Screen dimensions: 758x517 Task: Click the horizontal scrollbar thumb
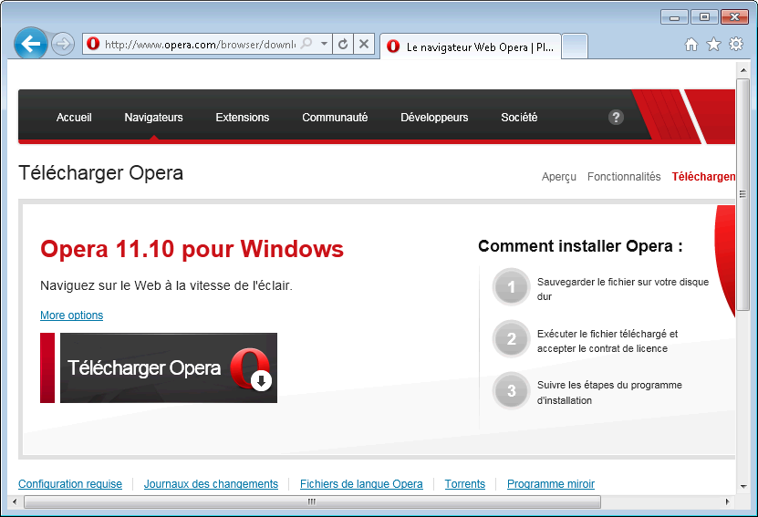[312, 501]
